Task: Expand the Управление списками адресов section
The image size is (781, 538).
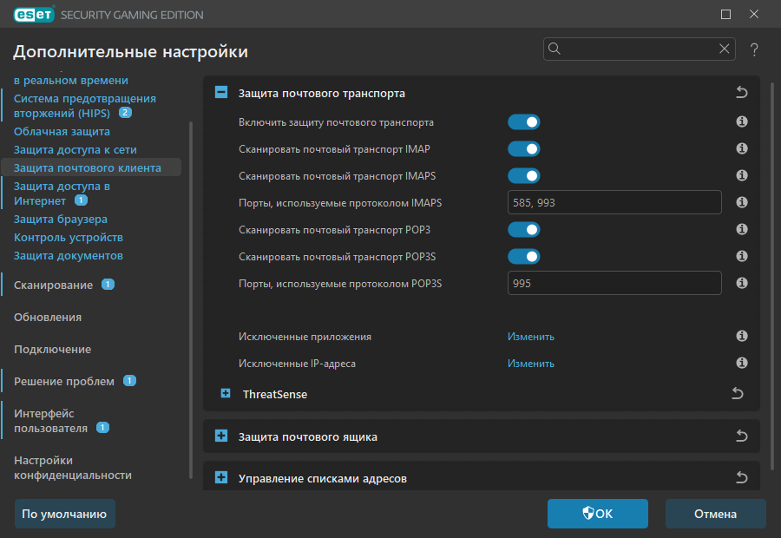Action: [221, 477]
